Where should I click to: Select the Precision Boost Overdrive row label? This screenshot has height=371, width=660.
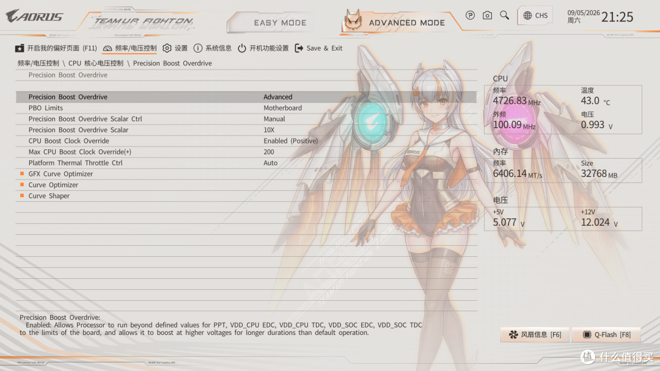pos(68,96)
